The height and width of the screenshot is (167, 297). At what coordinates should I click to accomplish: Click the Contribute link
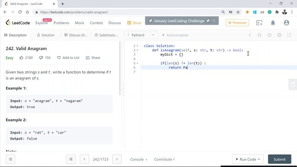click(x=164, y=160)
